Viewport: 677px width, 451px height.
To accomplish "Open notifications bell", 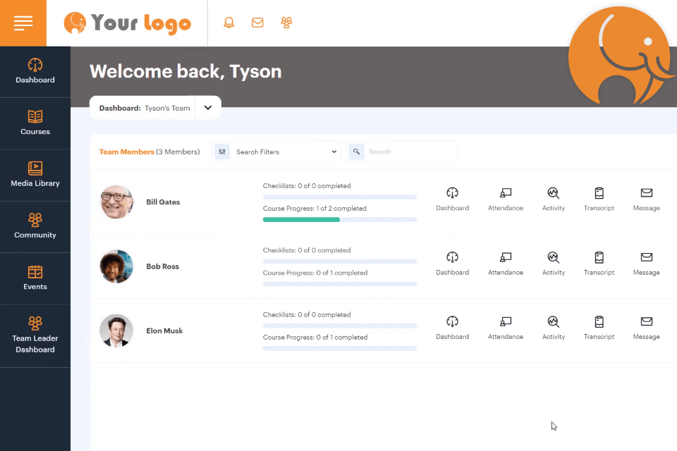I will tap(228, 23).
